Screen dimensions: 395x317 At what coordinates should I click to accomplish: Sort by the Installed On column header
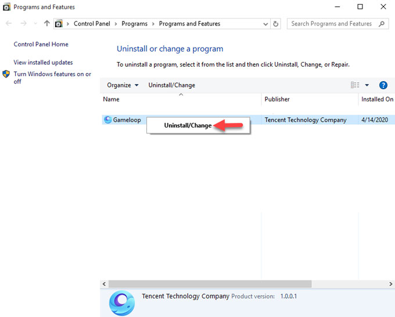pos(377,99)
